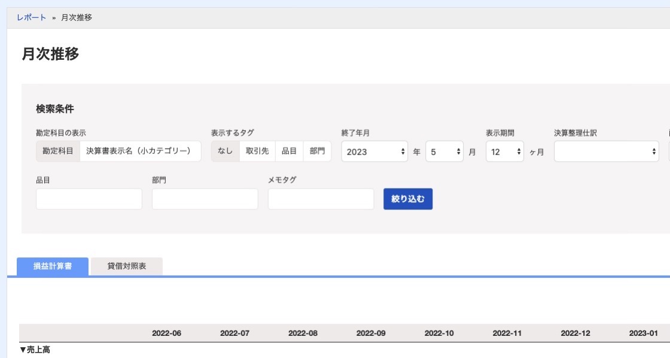
Task: Click the 絞り込む filter button
Action: 408,199
